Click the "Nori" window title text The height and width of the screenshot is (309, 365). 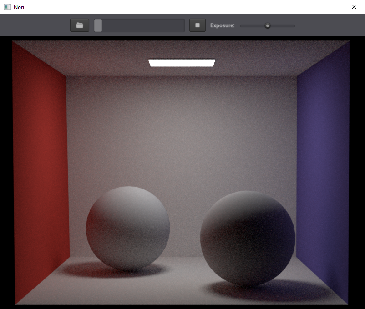(x=19, y=7)
